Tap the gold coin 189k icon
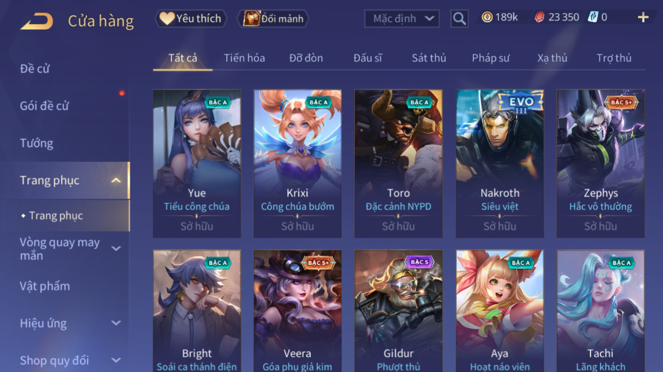The image size is (663, 372). click(487, 17)
